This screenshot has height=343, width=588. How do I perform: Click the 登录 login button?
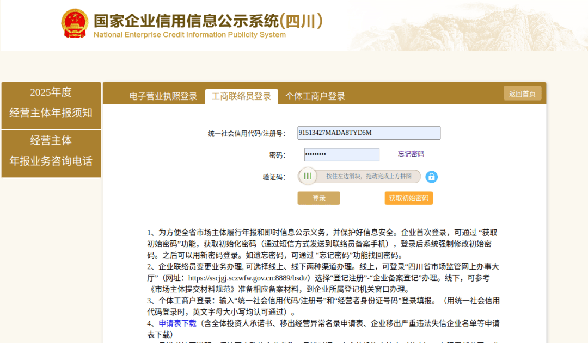[318, 198]
